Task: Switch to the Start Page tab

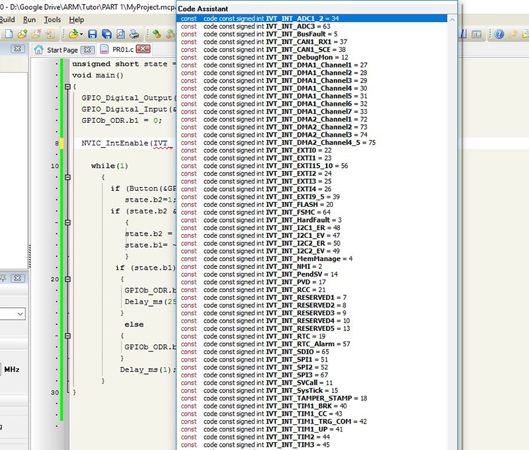Action: [63, 50]
